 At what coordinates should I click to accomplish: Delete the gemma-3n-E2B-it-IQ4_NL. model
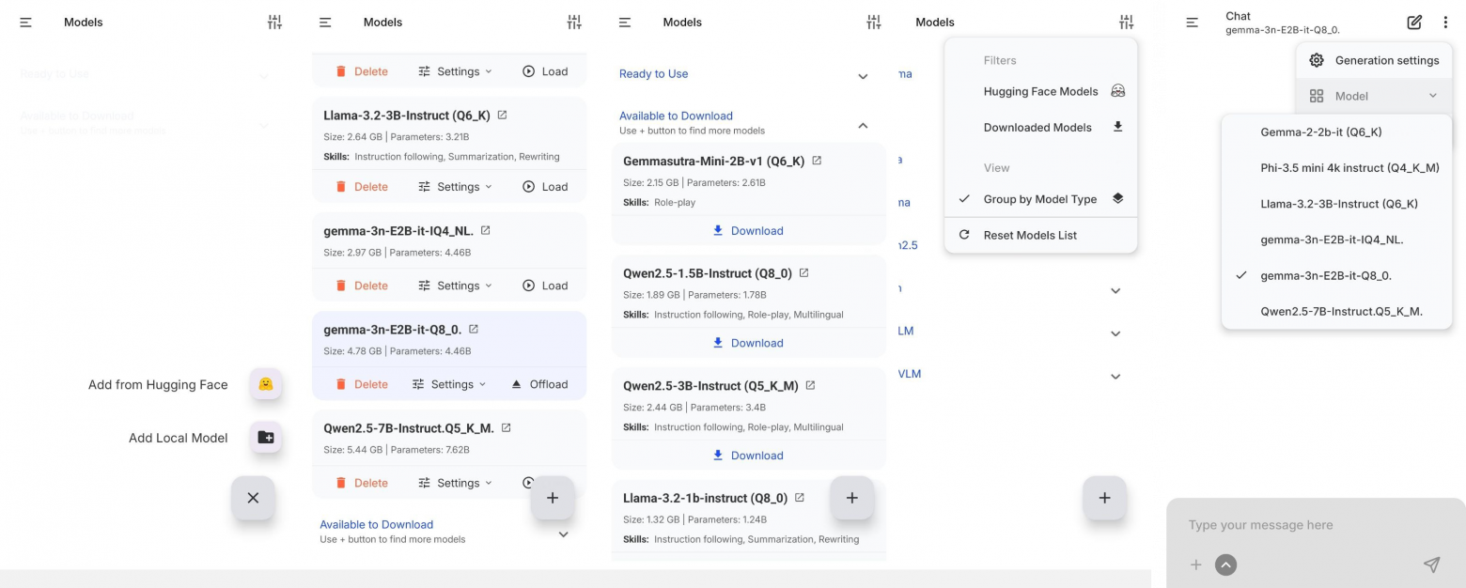[362, 286]
